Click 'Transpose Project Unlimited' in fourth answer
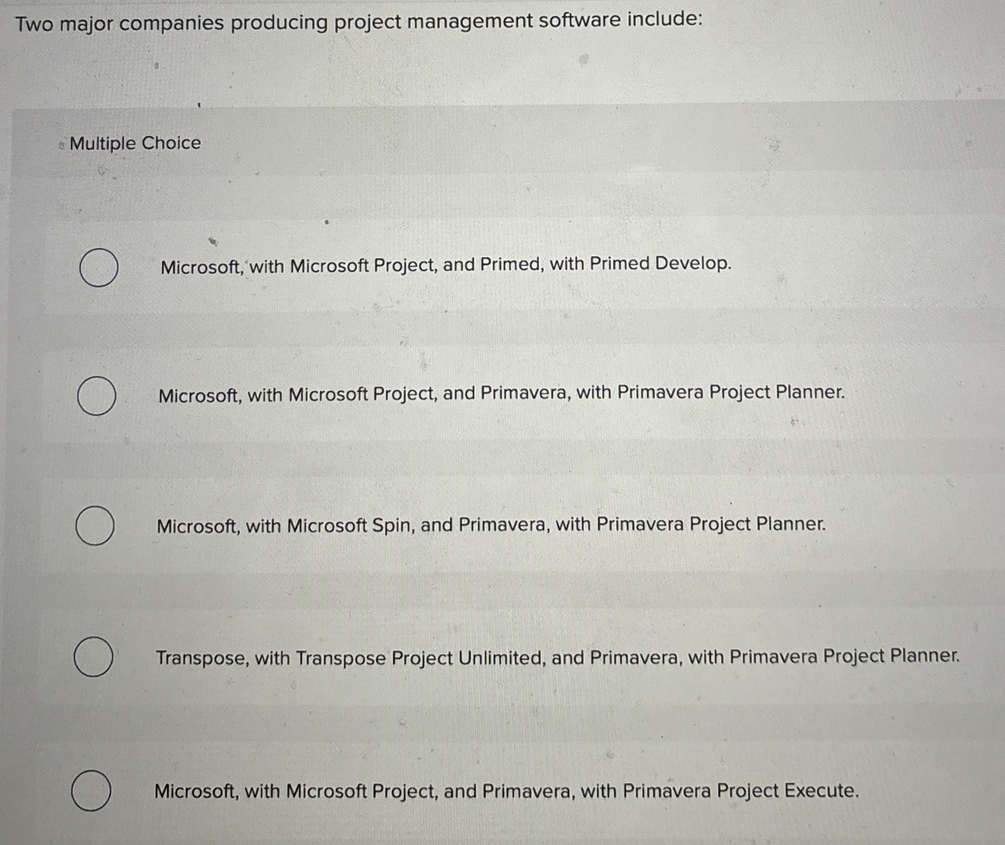 421,658
